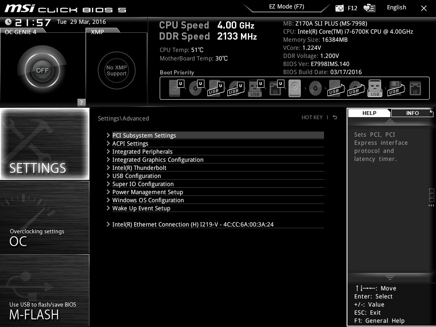Click the F12 screenshot camera icon
This screenshot has height=327, width=436.
[x=339, y=8]
